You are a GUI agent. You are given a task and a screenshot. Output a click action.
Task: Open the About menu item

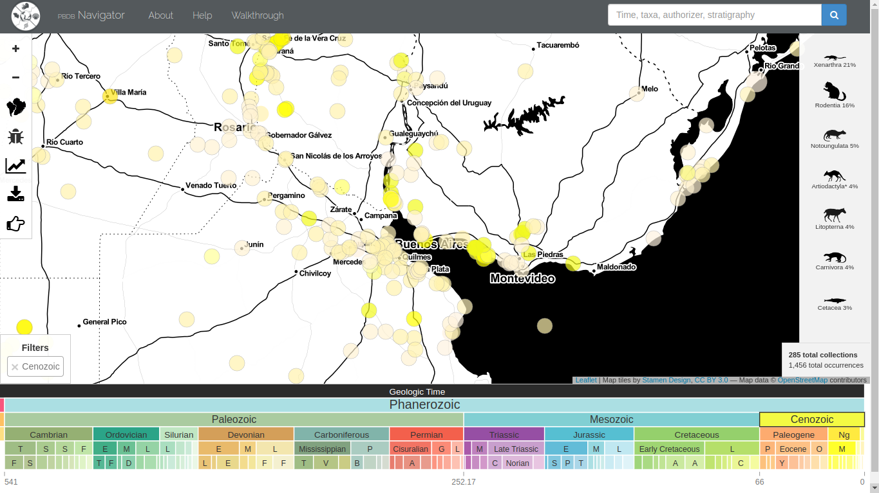click(160, 15)
